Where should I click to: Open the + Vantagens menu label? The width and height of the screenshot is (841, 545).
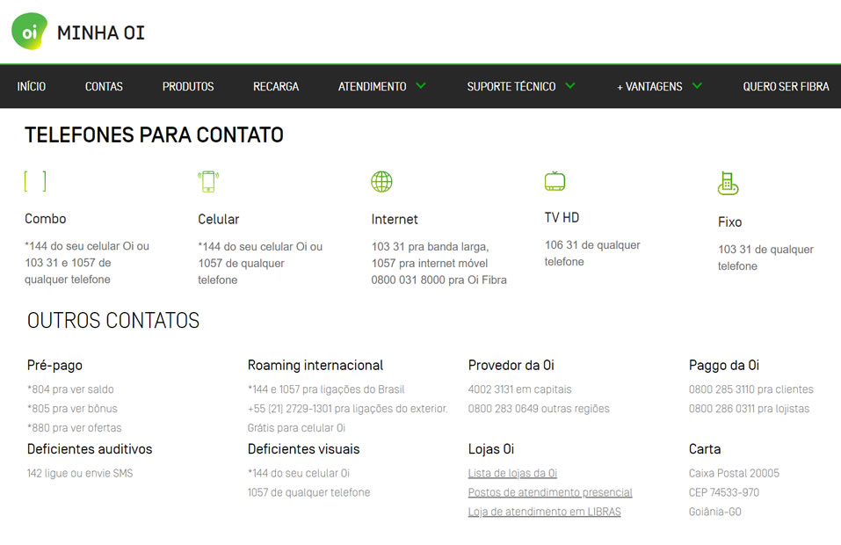click(x=649, y=86)
